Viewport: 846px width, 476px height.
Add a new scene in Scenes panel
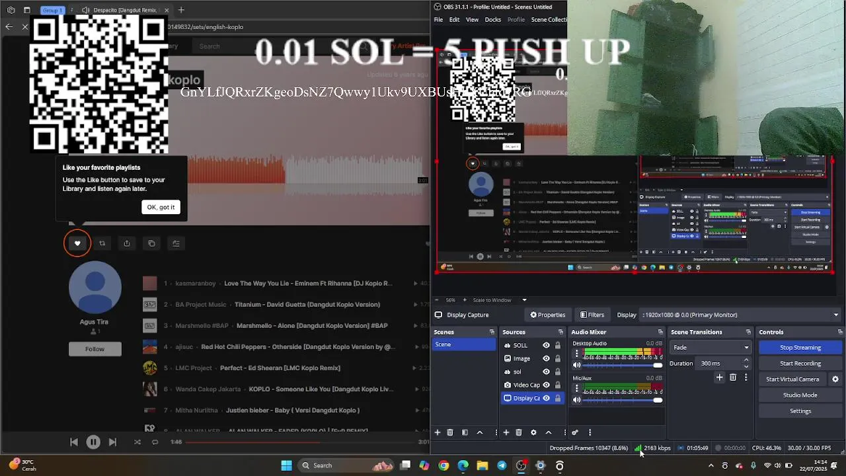[437, 432]
